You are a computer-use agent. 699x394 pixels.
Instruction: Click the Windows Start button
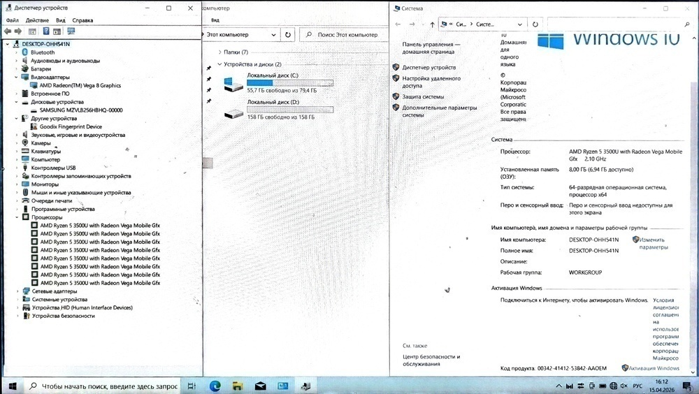(x=12, y=386)
